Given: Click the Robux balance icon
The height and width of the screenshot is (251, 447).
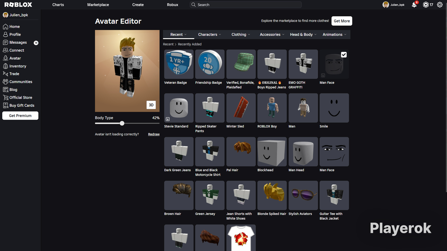Looking at the screenshot, I should [426, 5].
